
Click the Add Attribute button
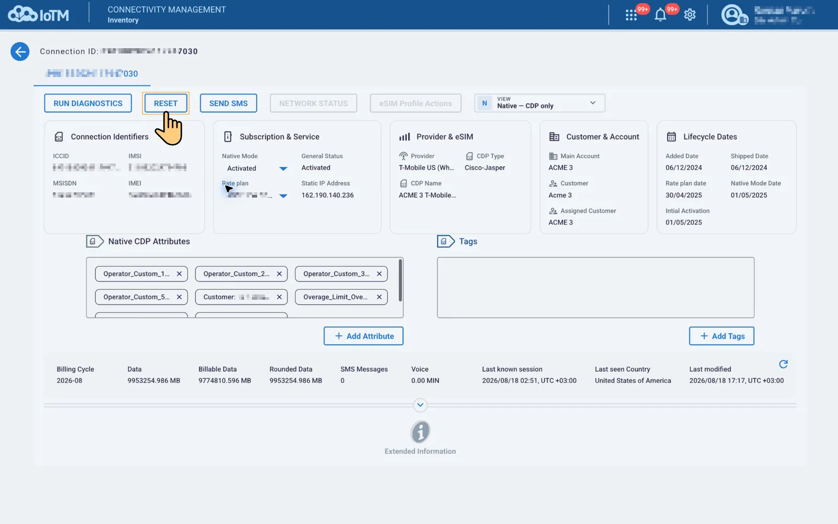tap(363, 336)
